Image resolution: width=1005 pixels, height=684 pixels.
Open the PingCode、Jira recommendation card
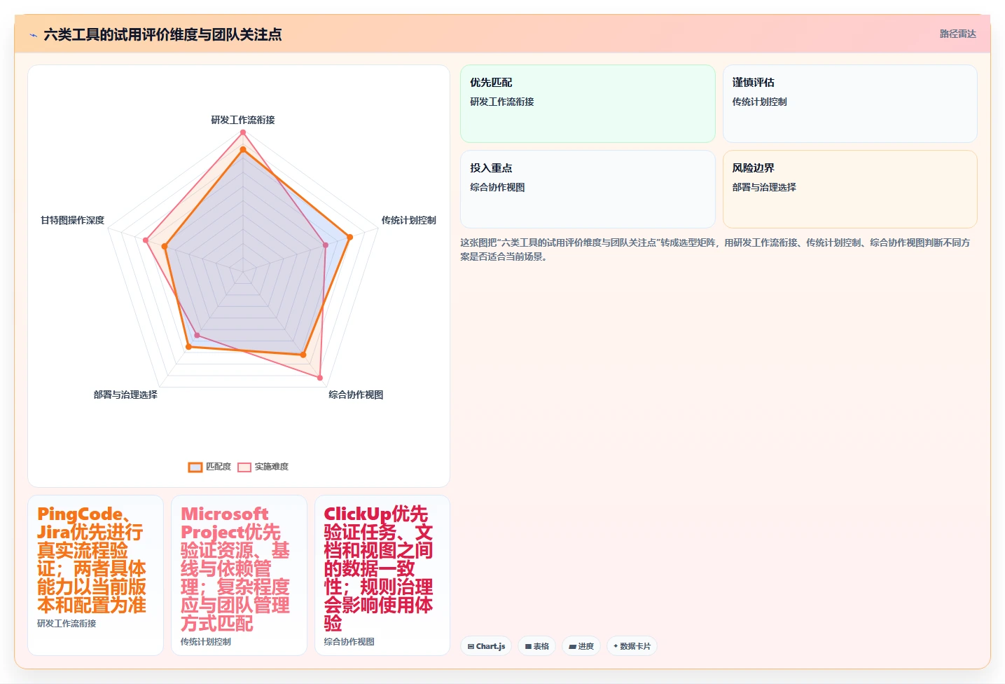[95, 575]
